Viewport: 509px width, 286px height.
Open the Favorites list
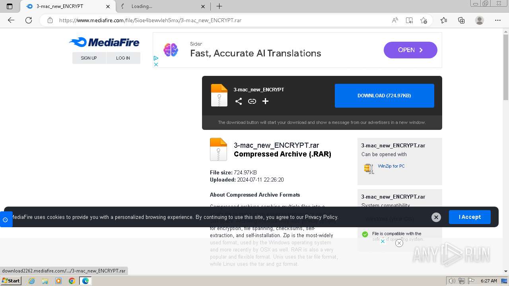444,20
